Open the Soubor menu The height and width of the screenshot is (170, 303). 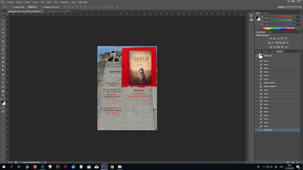click(10, 2)
